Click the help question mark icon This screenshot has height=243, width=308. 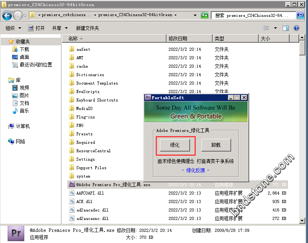(296, 28)
